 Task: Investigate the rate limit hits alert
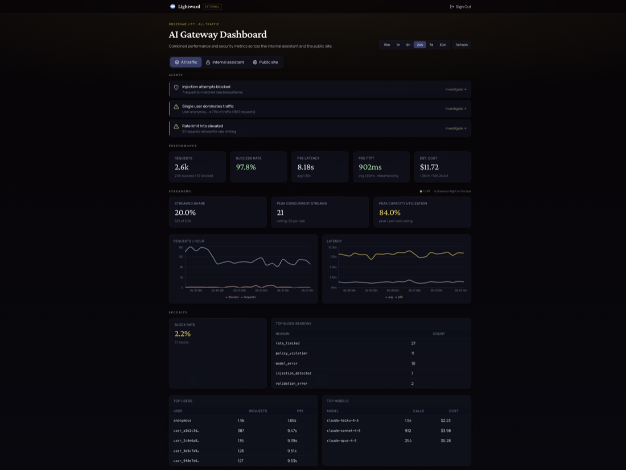pos(456,128)
